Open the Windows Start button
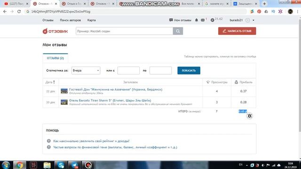 click(6, 165)
